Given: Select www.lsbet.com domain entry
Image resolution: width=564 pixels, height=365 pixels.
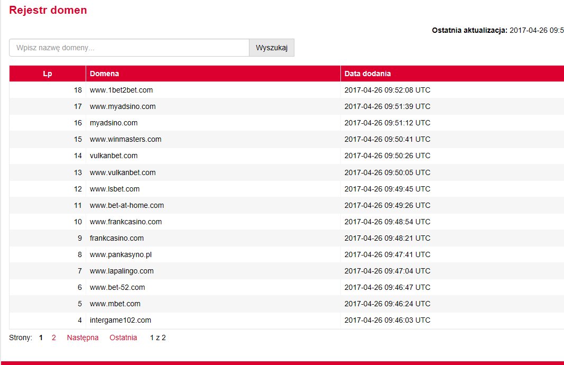Looking at the screenshot, I should coord(115,189).
